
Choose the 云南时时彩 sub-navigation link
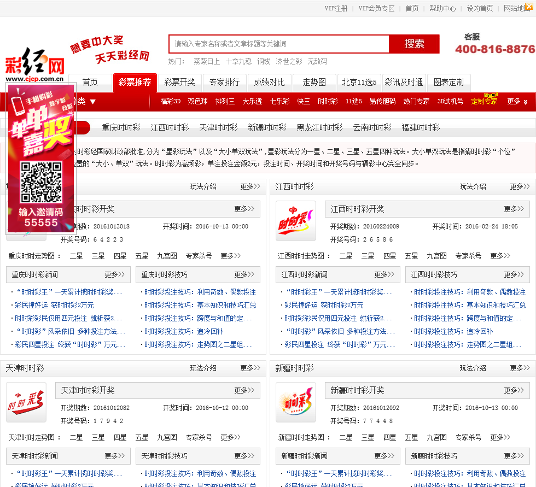click(372, 128)
